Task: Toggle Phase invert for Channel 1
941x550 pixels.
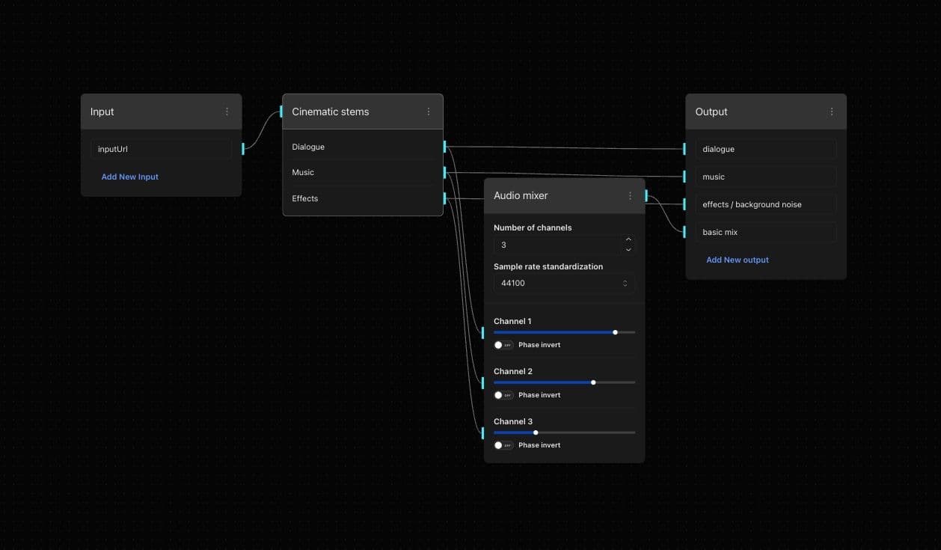Action: click(x=503, y=345)
